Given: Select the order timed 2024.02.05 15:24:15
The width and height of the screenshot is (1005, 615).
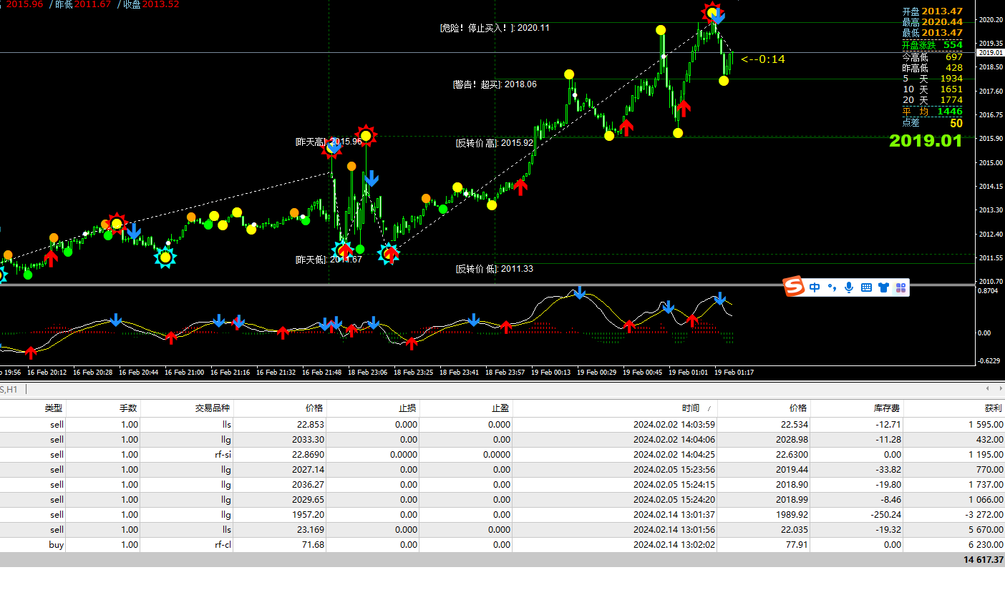Looking at the screenshot, I should 502,485.
